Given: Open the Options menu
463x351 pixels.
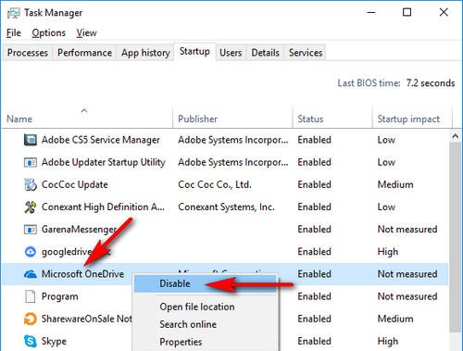Looking at the screenshot, I should click(x=49, y=32).
